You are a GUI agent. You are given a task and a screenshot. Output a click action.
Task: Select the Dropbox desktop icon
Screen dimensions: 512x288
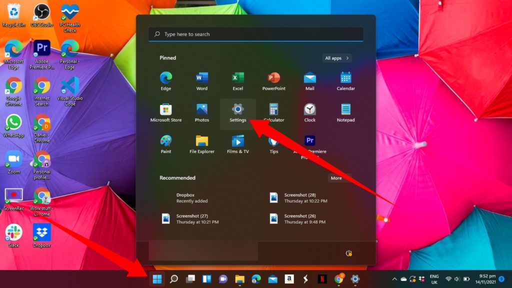pyautogui.click(x=42, y=236)
